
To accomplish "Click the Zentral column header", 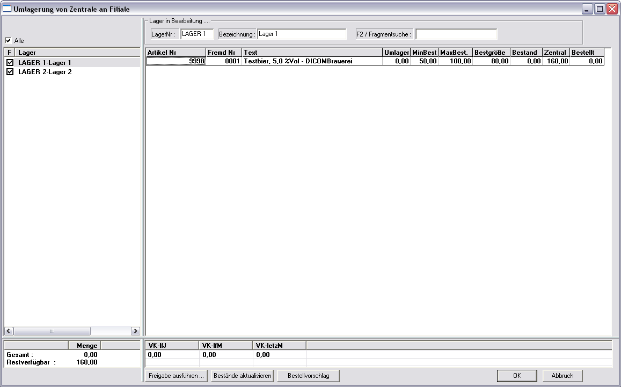I will [x=556, y=53].
